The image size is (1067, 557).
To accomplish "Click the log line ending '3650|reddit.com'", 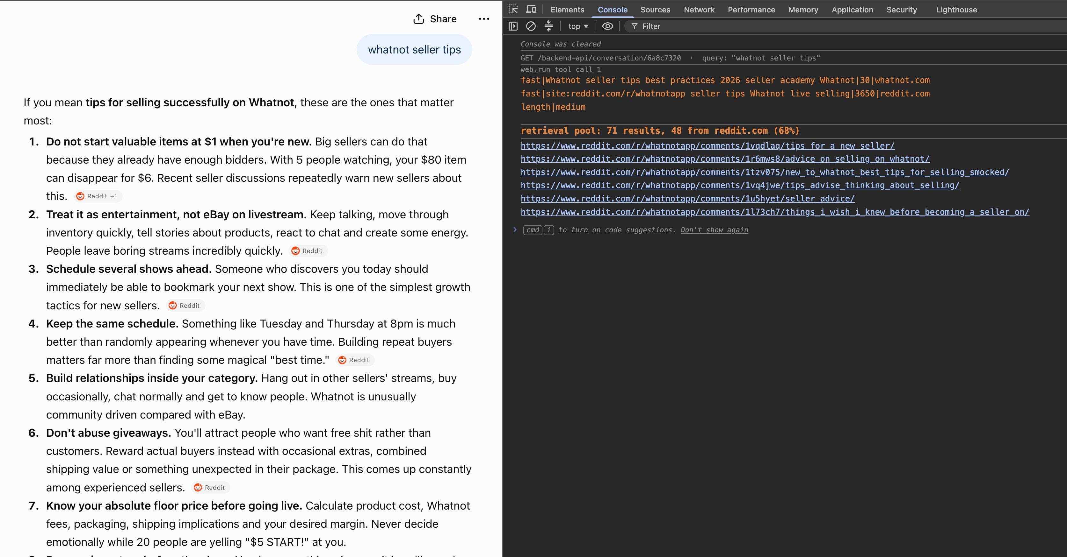I will [725, 94].
